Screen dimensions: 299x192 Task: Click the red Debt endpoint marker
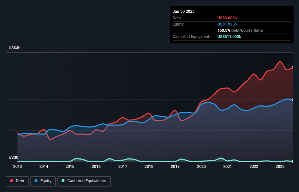coord(293,68)
